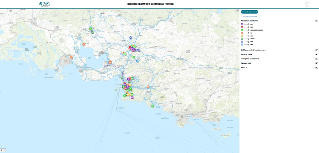319x153 pixels.
Task: Click the orange residence marker near Aubagne
Action: point(148,87)
